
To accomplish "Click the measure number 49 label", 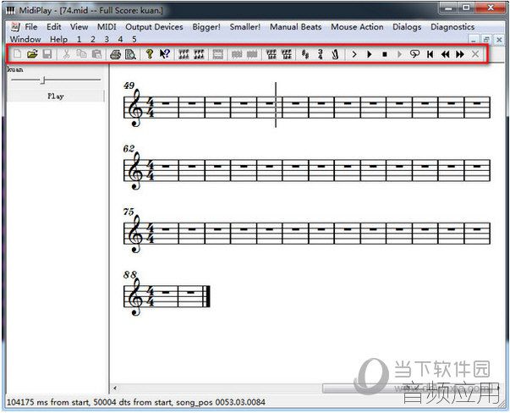I will 129,85.
